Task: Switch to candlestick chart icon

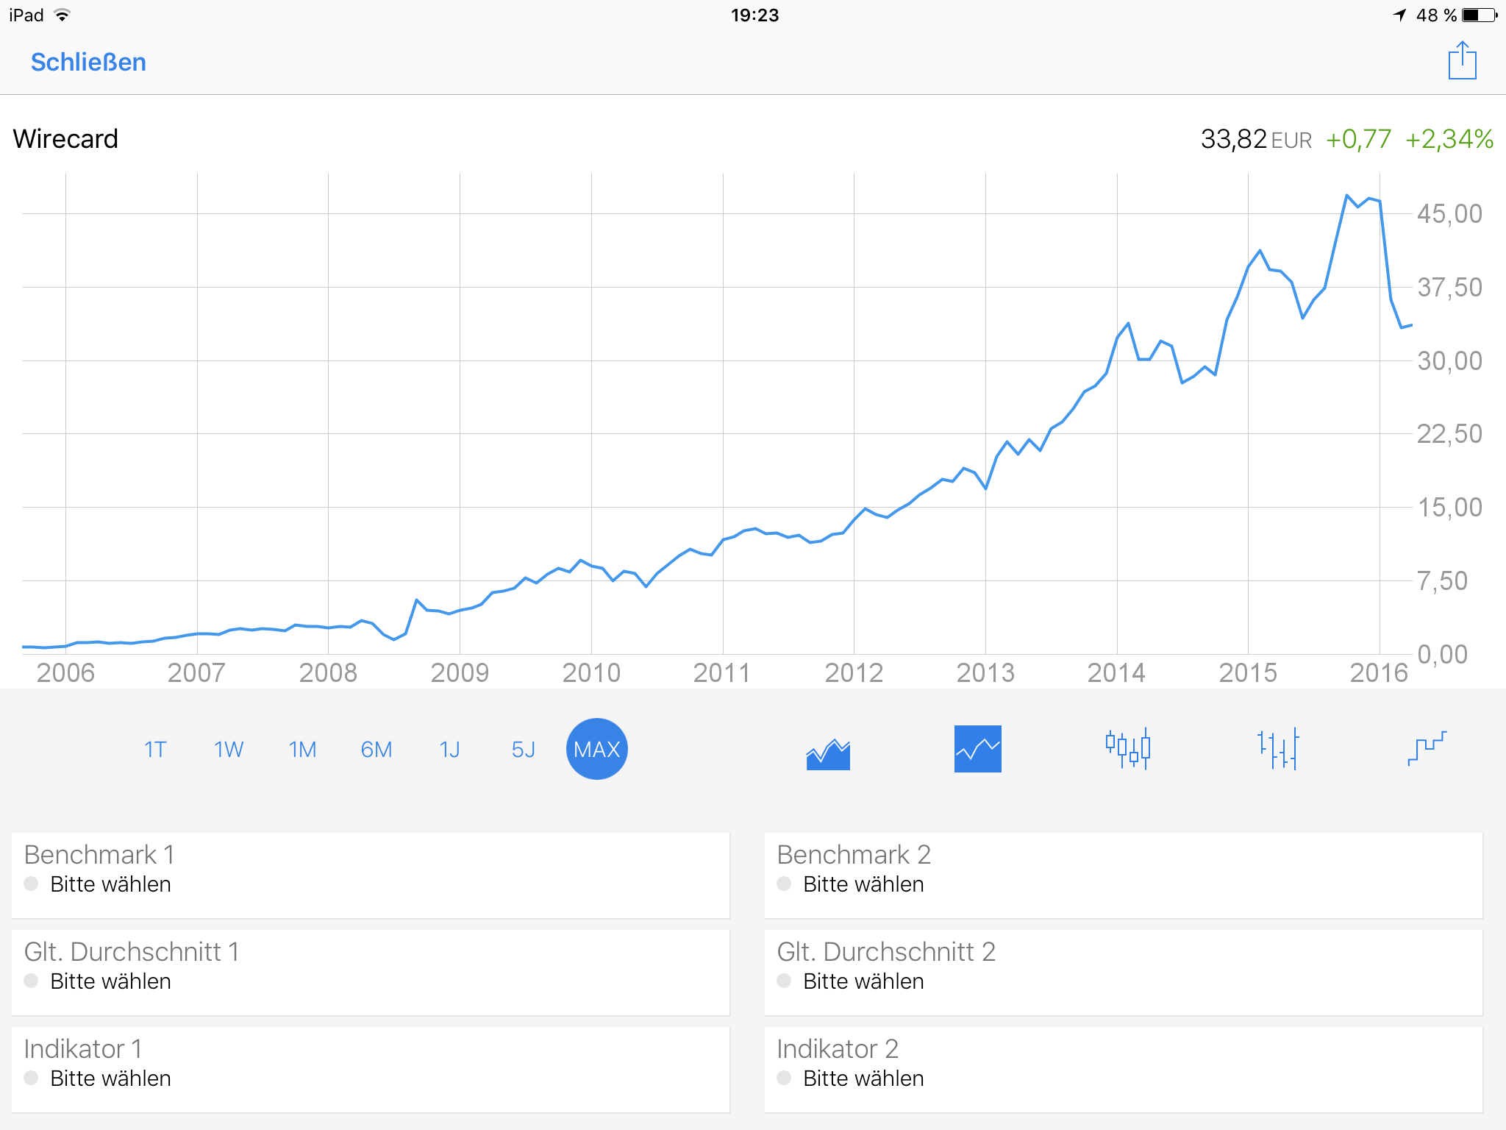Action: pyautogui.click(x=1128, y=749)
